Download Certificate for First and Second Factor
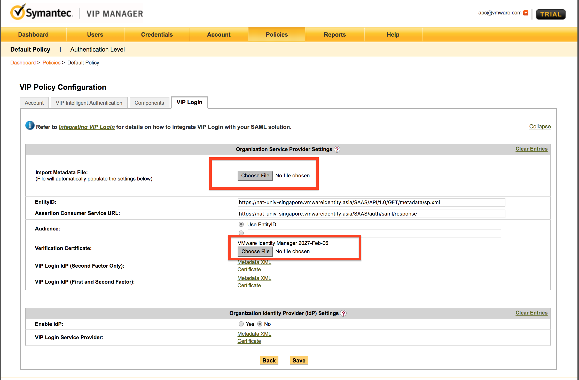 (249, 285)
